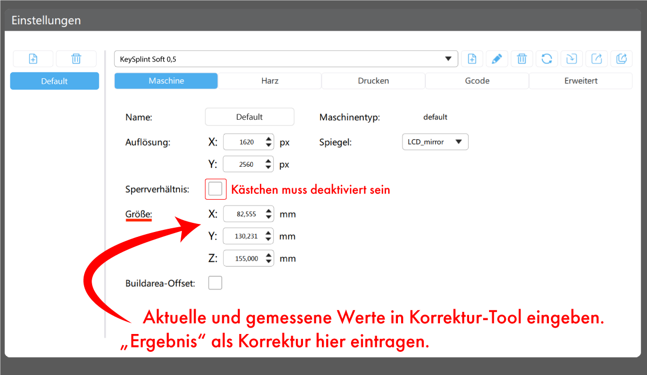The image size is (647, 375).
Task: Add a new machine in left sidebar
Action: pos(33,59)
